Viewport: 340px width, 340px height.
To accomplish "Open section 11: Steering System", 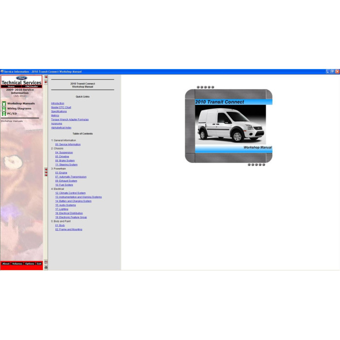I will 67,165.
